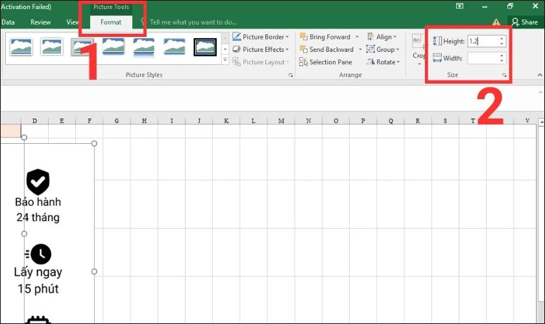This screenshot has width=545, height=324.
Task: Decrease picture Height with down arrow
Action: point(502,44)
